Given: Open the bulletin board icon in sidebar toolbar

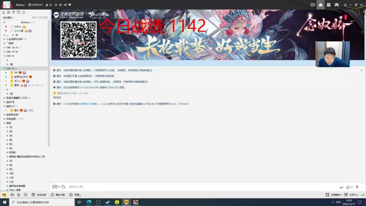Looking at the screenshot, I should coord(18,12).
